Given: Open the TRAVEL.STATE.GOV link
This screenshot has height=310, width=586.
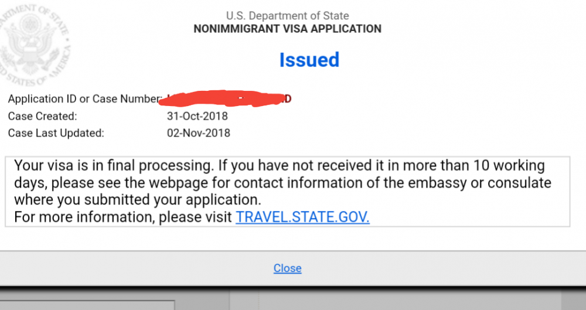Looking at the screenshot, I should coord(302,217).
